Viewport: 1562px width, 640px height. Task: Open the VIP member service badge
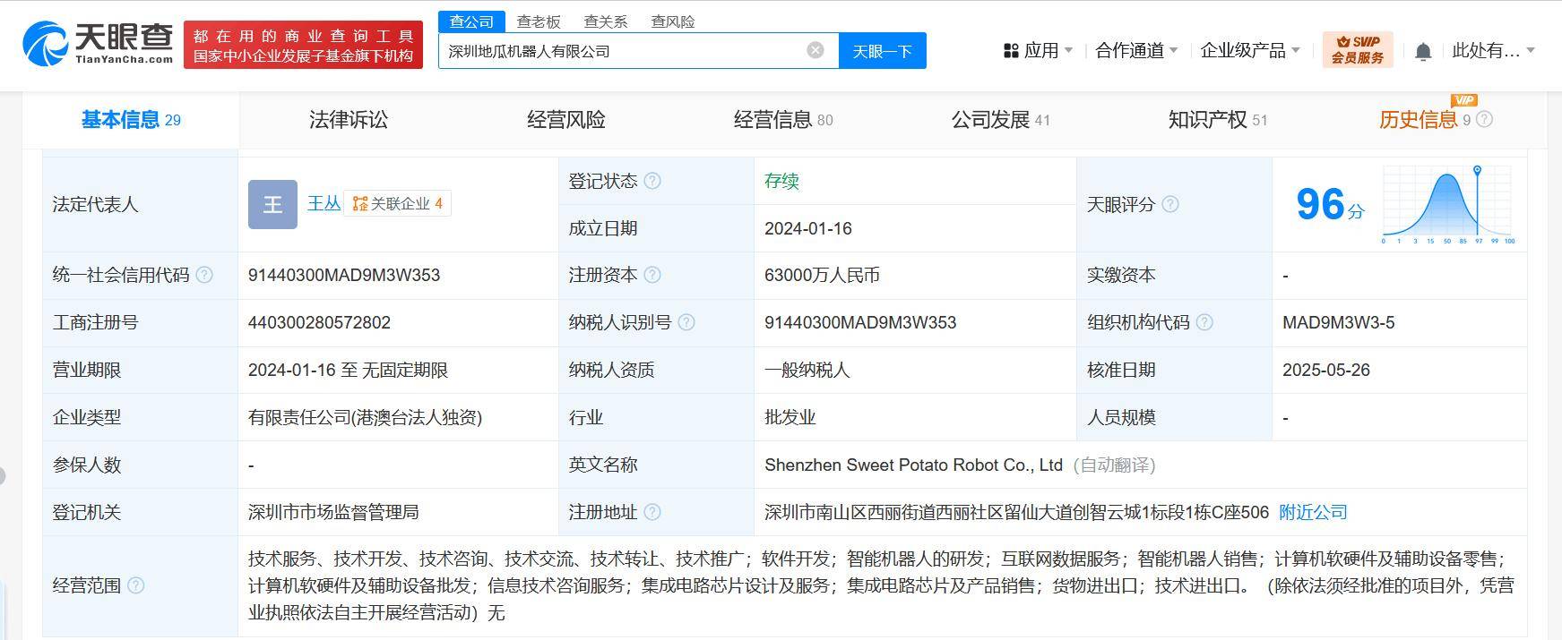coord(1358,49)
